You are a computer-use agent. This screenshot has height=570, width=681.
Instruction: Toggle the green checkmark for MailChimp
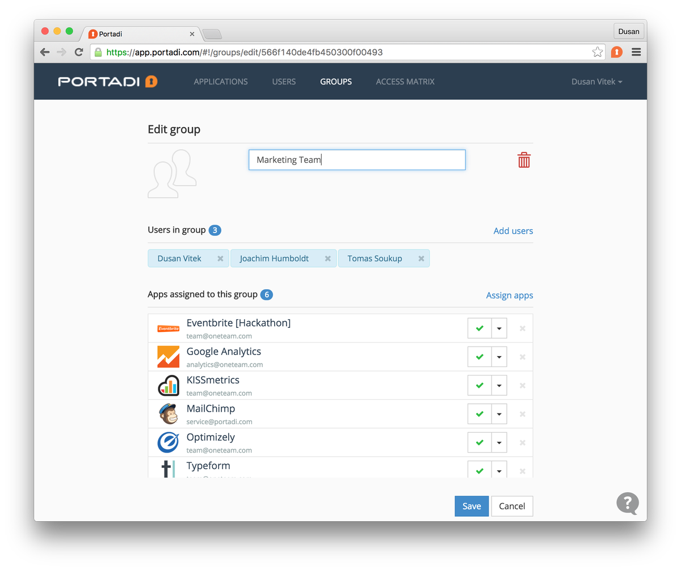tap(480, 414)
